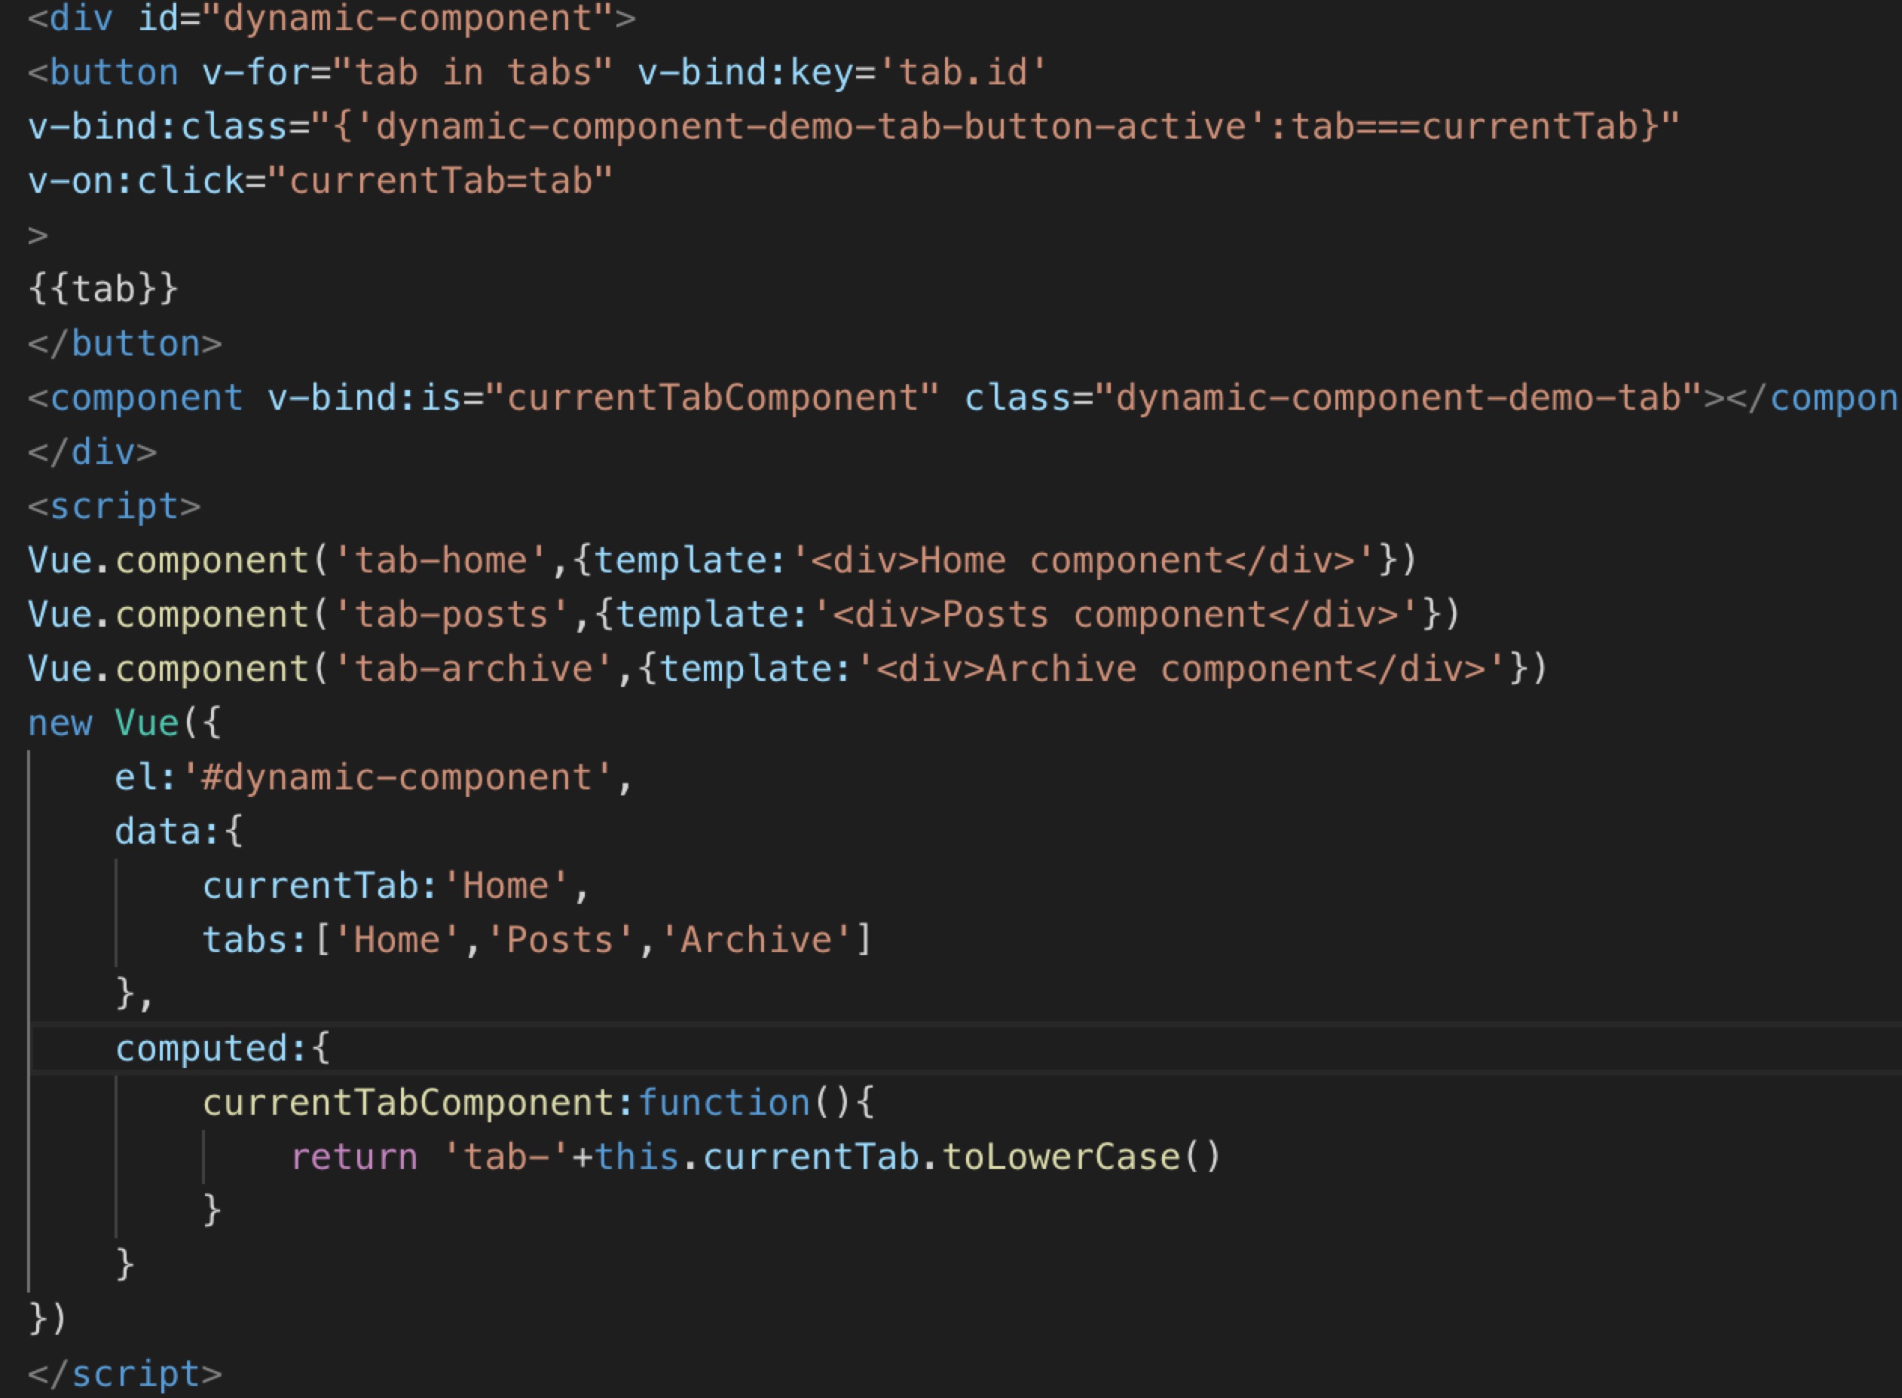Click the data:{ property line
The width and height of the screenshot is (1902, 1398).
[x=179, y=831]
